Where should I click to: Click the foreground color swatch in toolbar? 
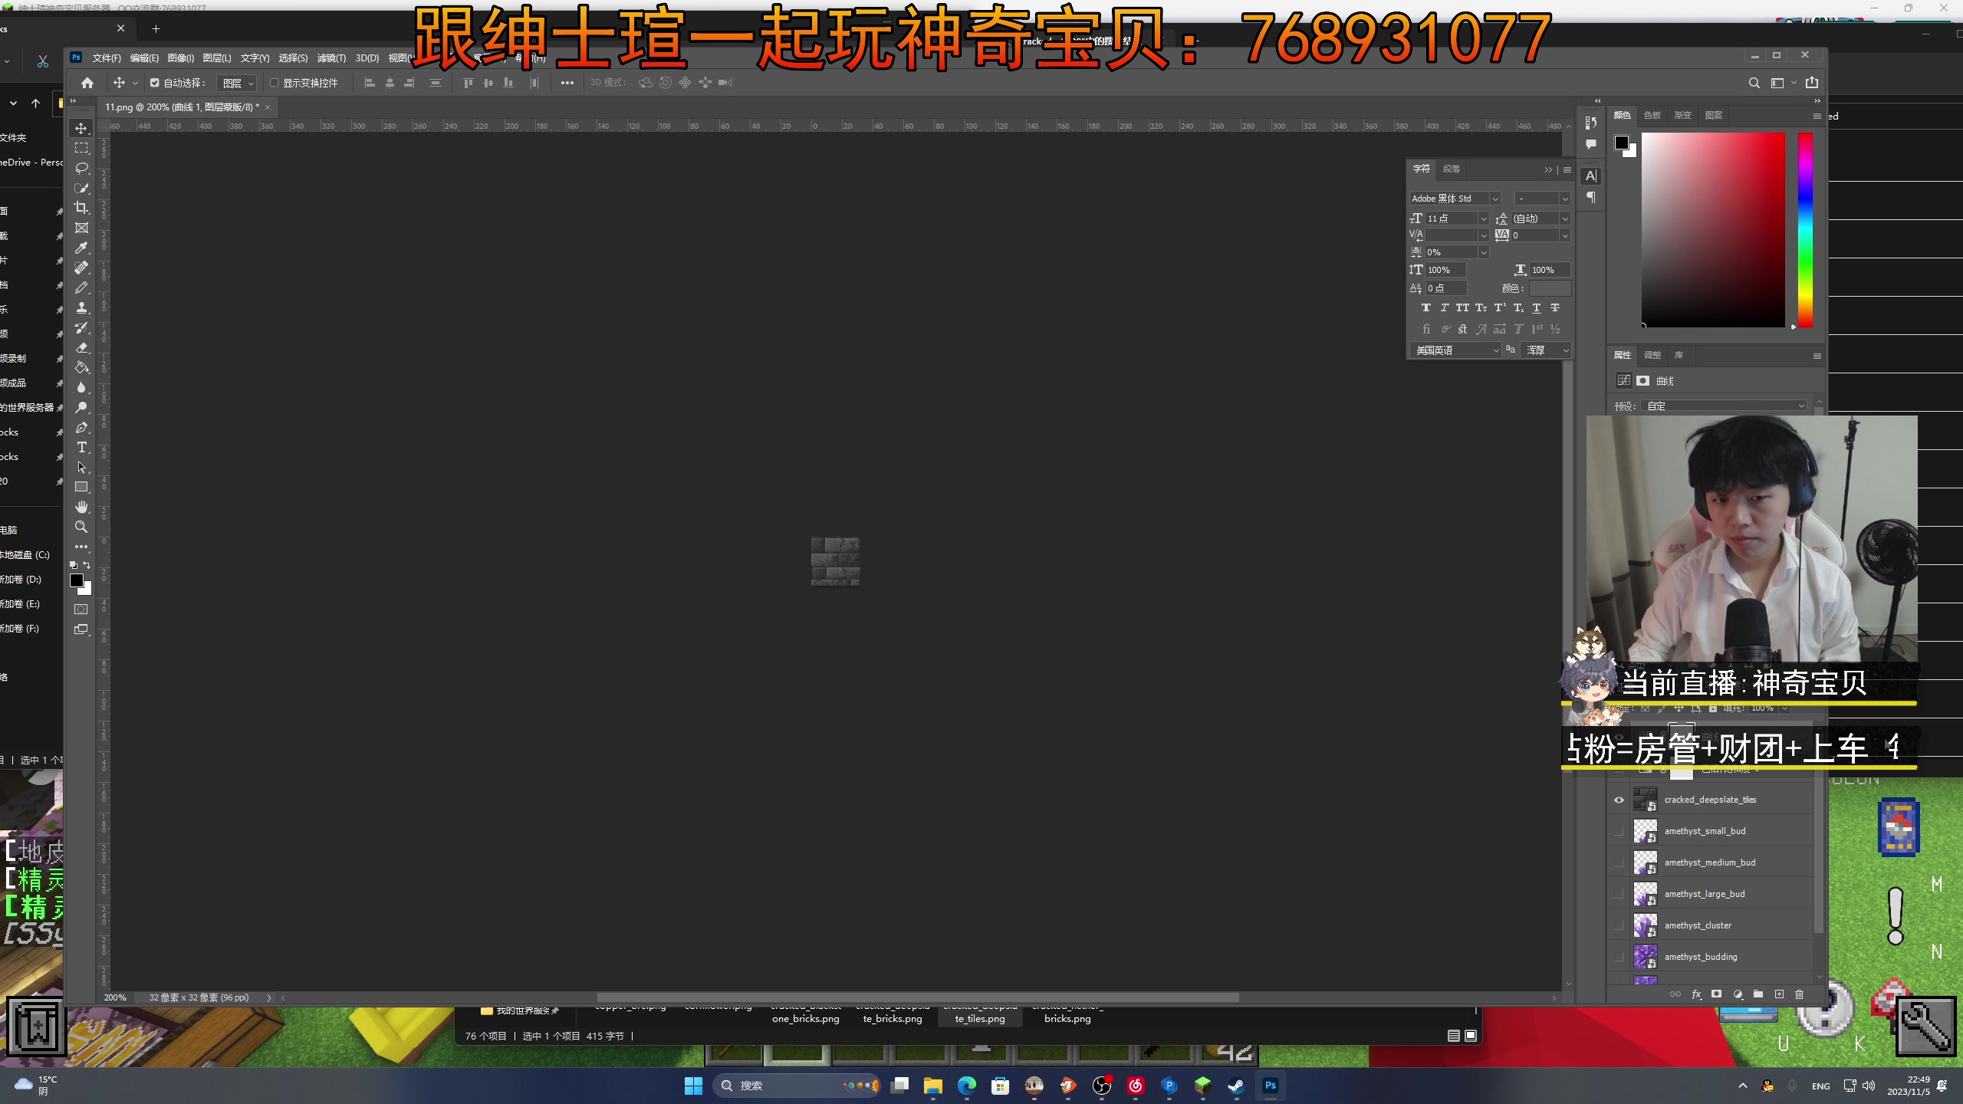pyautogui.click(x=76, y=580)
